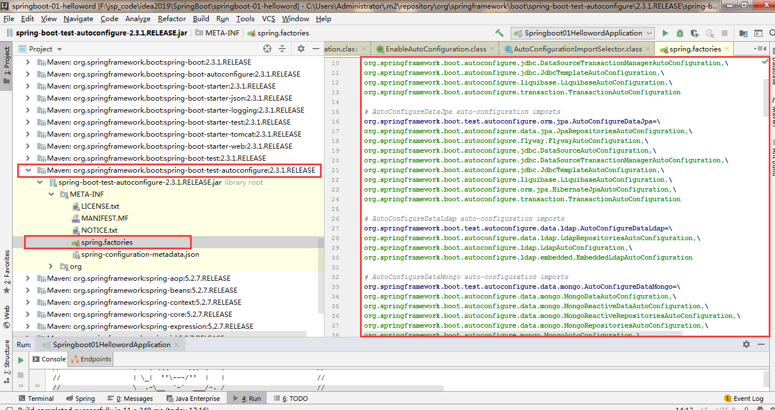Open the Refactor menu
The image size is (775, 410).
pyautogui.click(x=172, y=18)
